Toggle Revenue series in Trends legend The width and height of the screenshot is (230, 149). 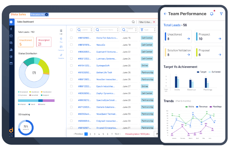[x=202, y=107]
